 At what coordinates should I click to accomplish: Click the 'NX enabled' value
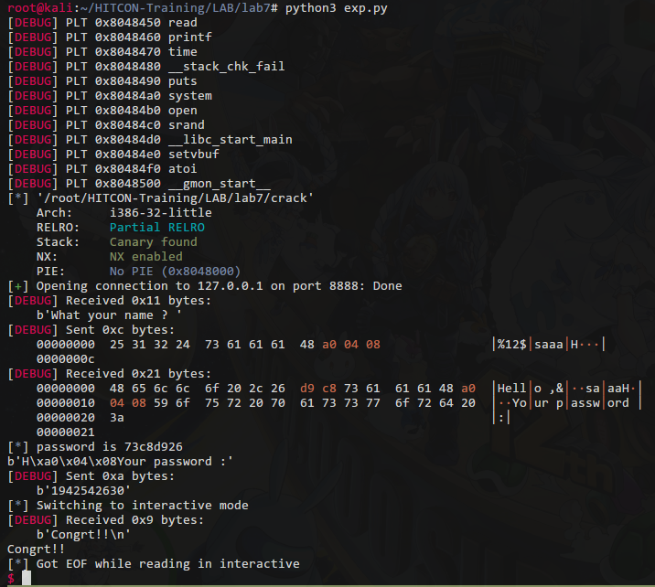(x=146, y=256)
